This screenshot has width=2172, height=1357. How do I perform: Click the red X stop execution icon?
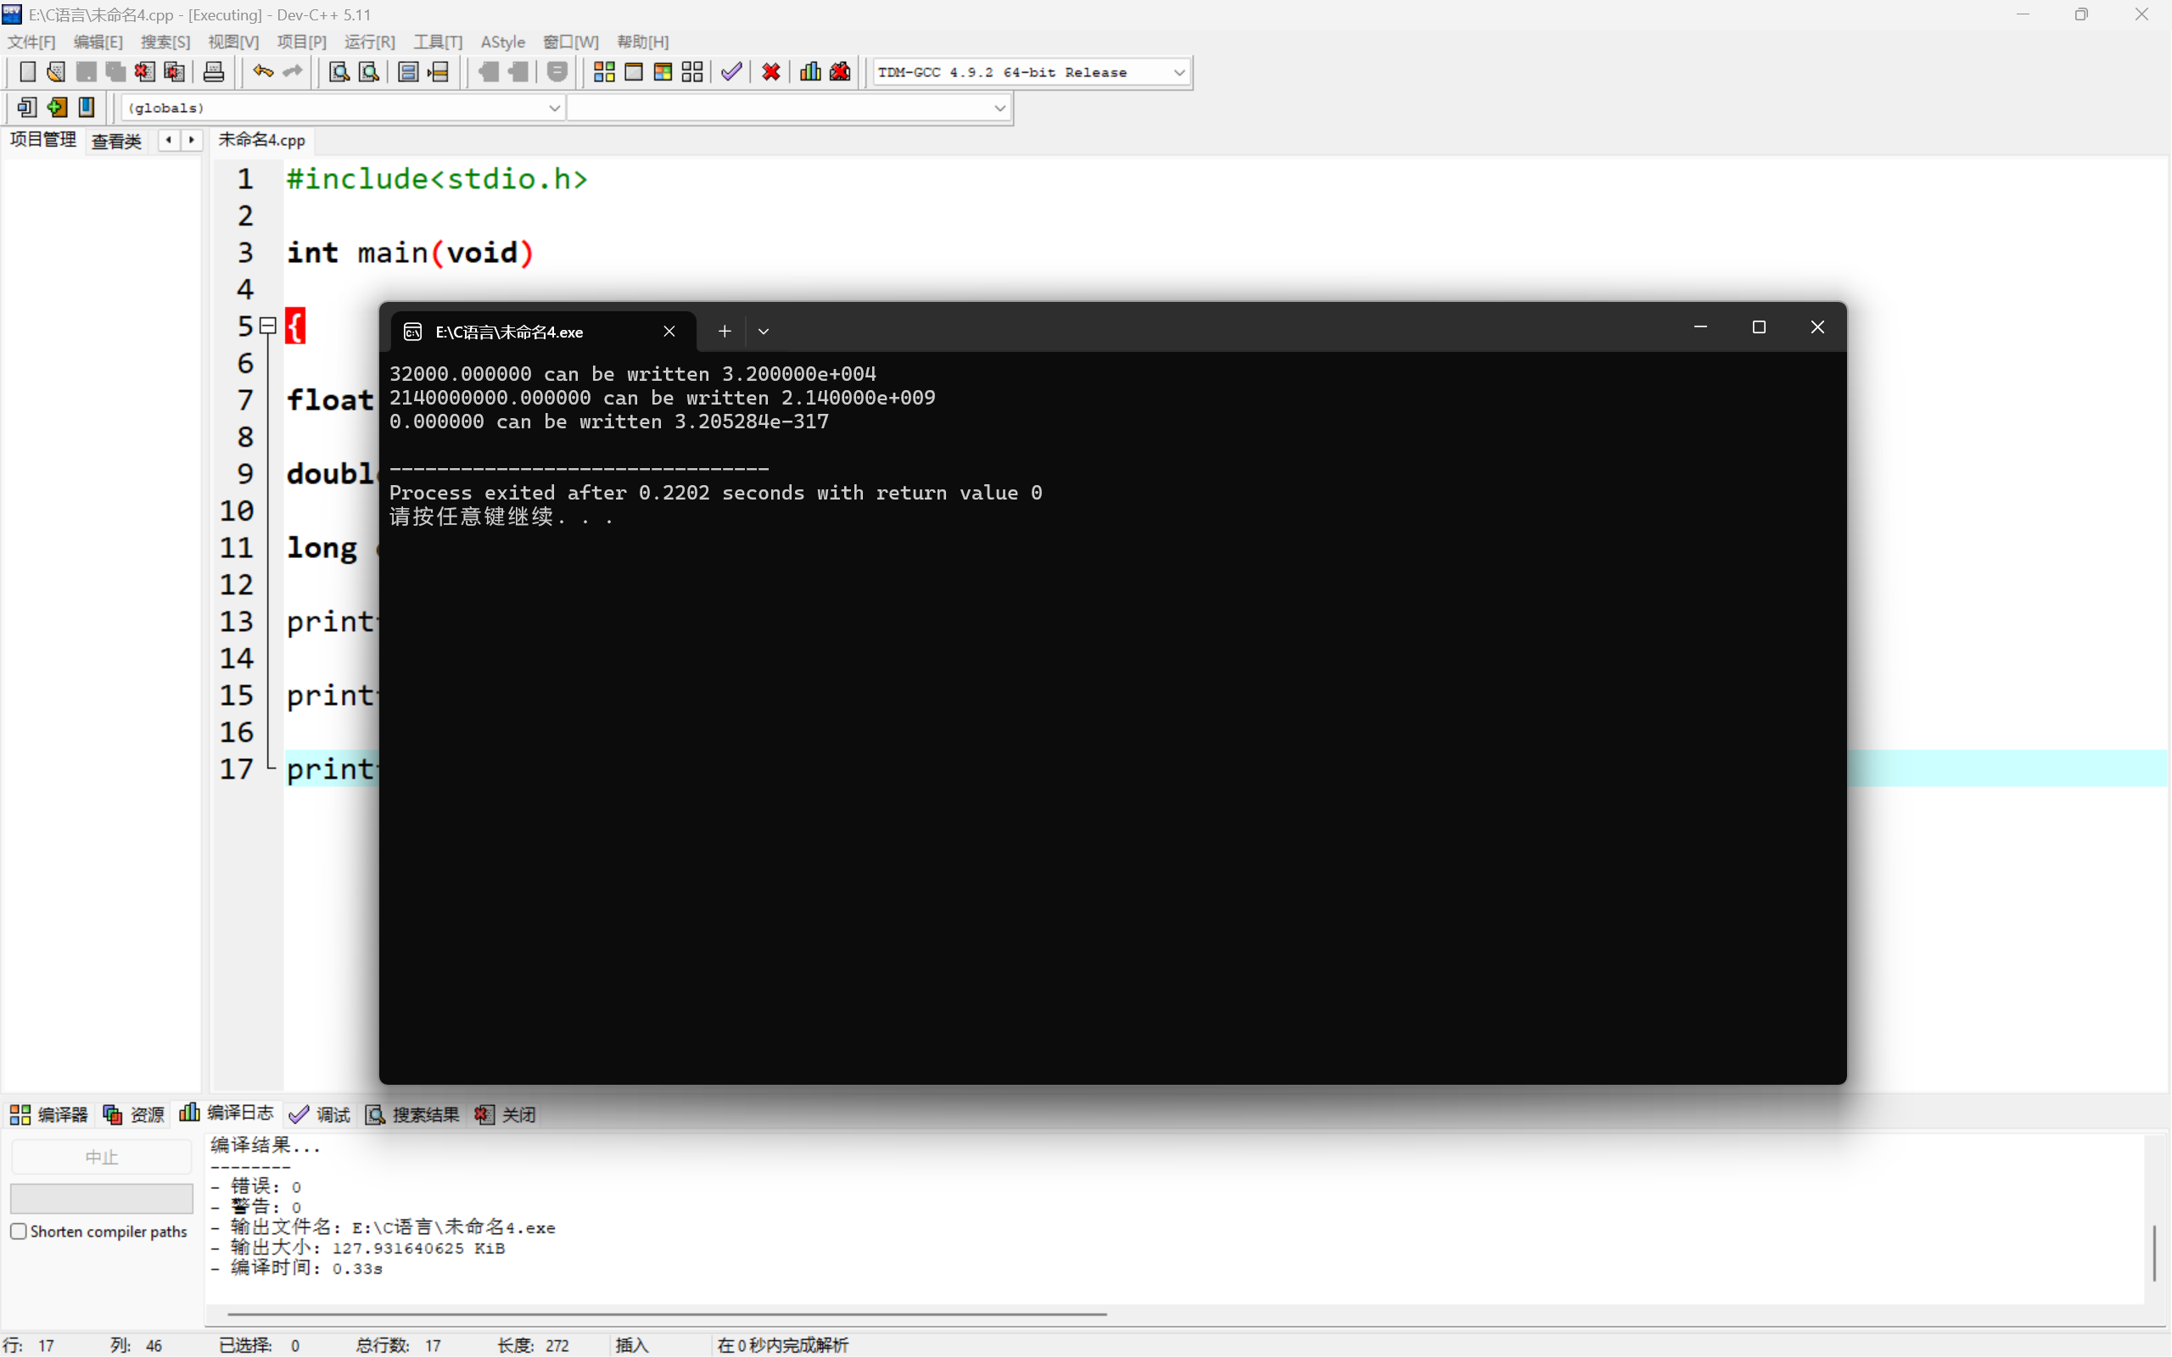point(771,72)
